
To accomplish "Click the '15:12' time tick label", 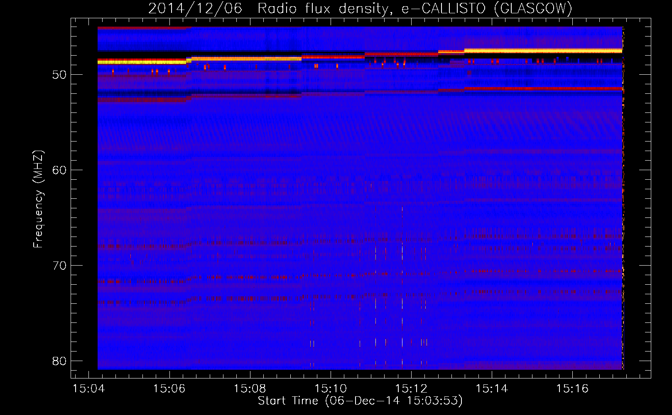I will pos(411,389).
